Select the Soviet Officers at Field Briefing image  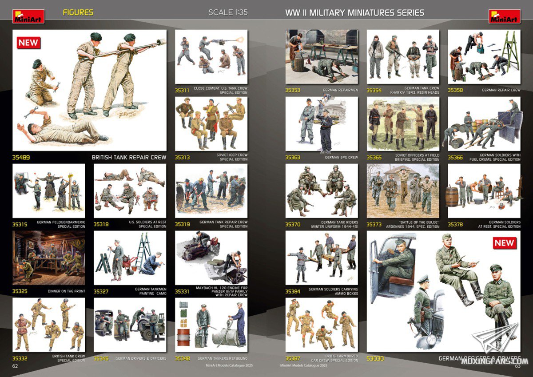point(403,124)
